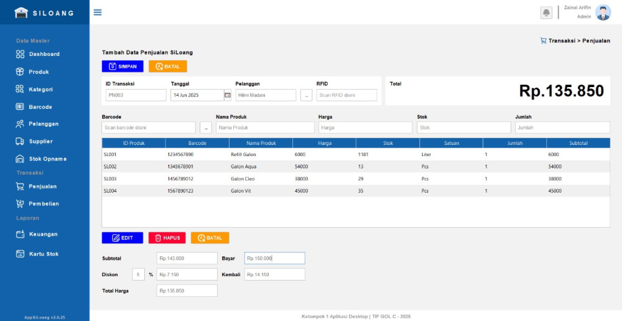
Task: Click the Subtotal column header
Action: click(x=578, y=143)
